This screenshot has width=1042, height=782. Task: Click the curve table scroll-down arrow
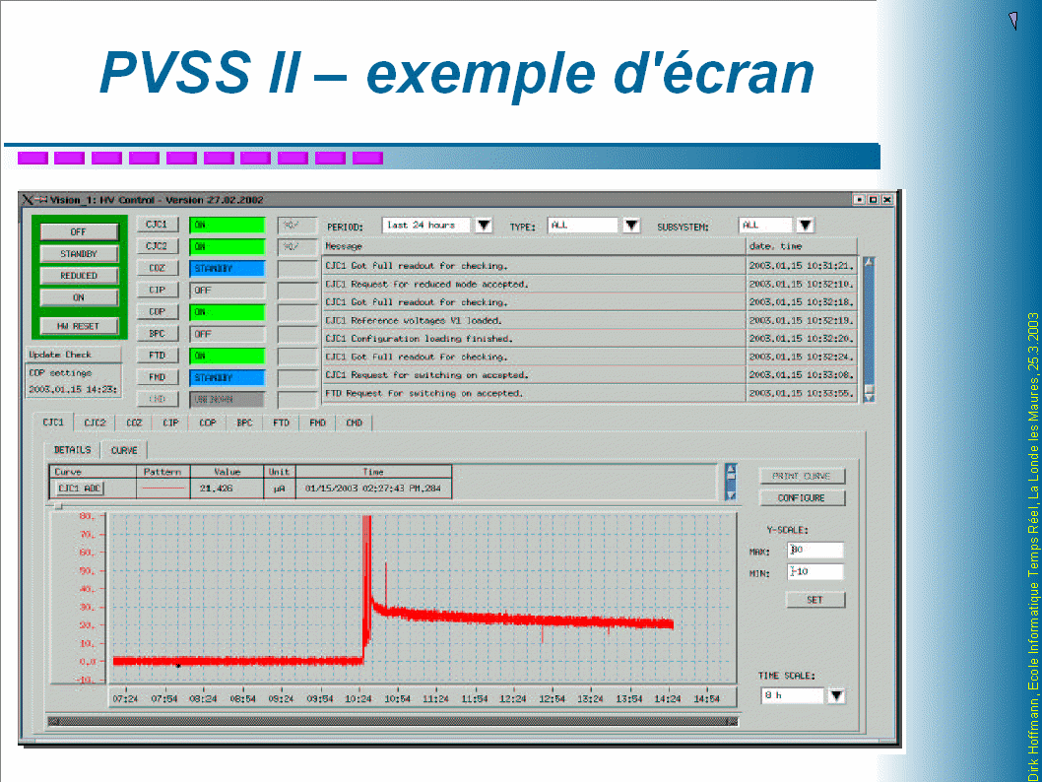click(x=731, y=495)
